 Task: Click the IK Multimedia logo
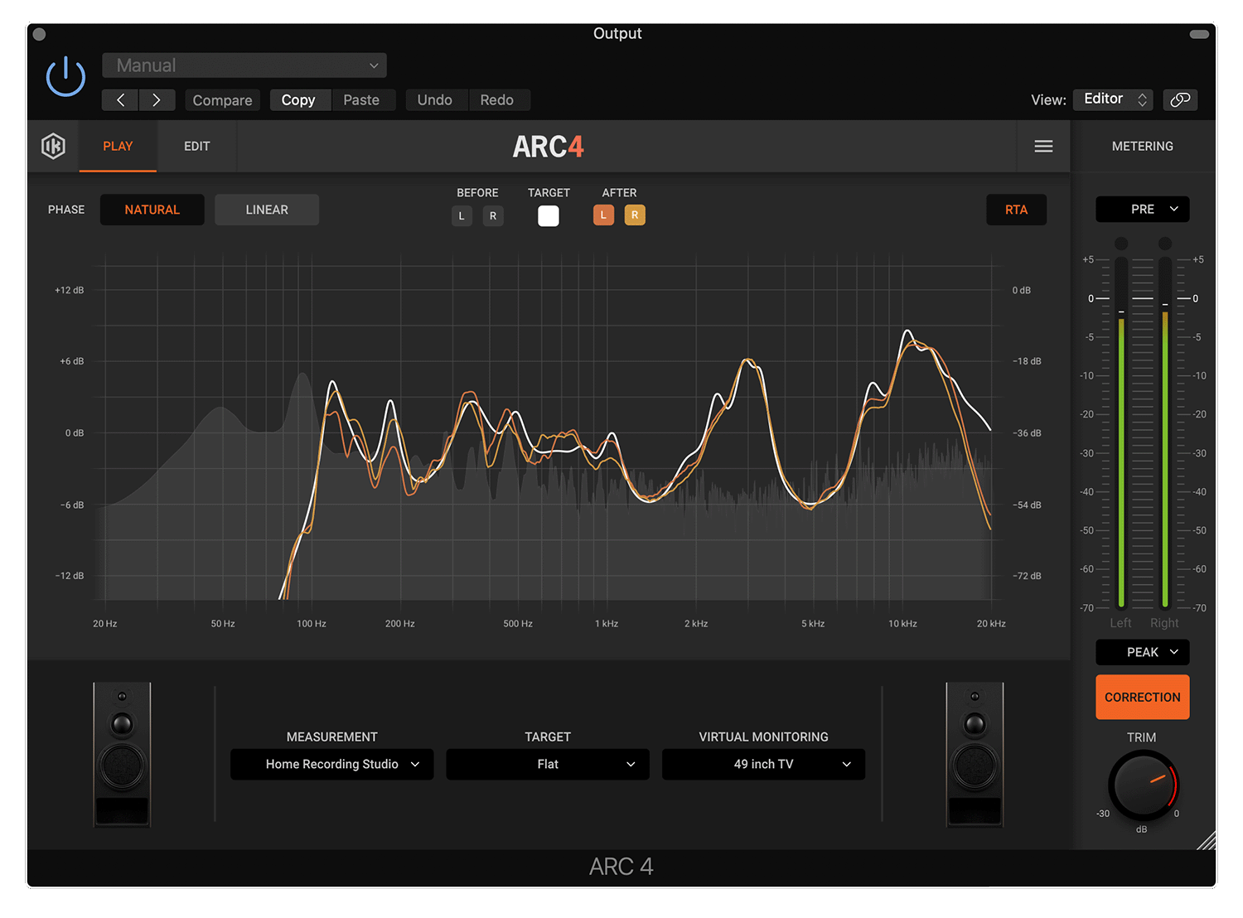point(53,146)
